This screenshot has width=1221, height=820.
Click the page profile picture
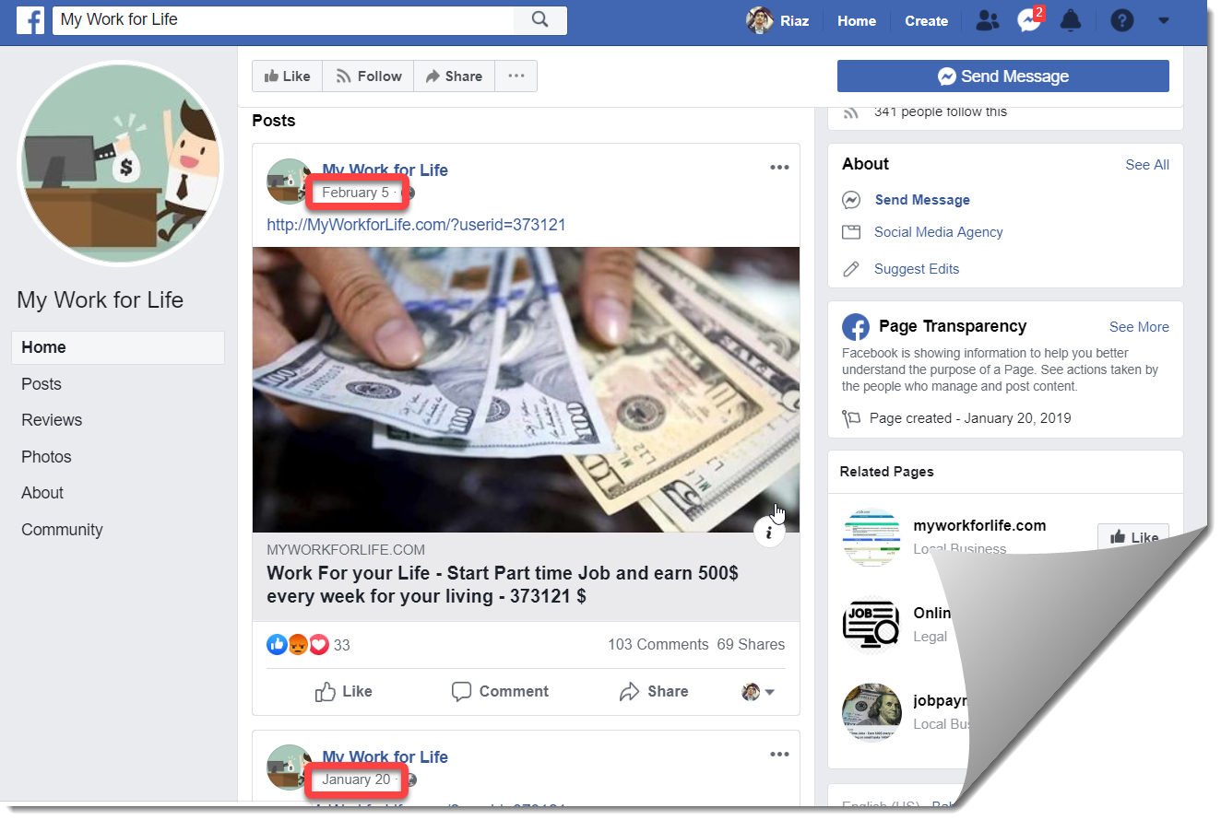[121, 163]
